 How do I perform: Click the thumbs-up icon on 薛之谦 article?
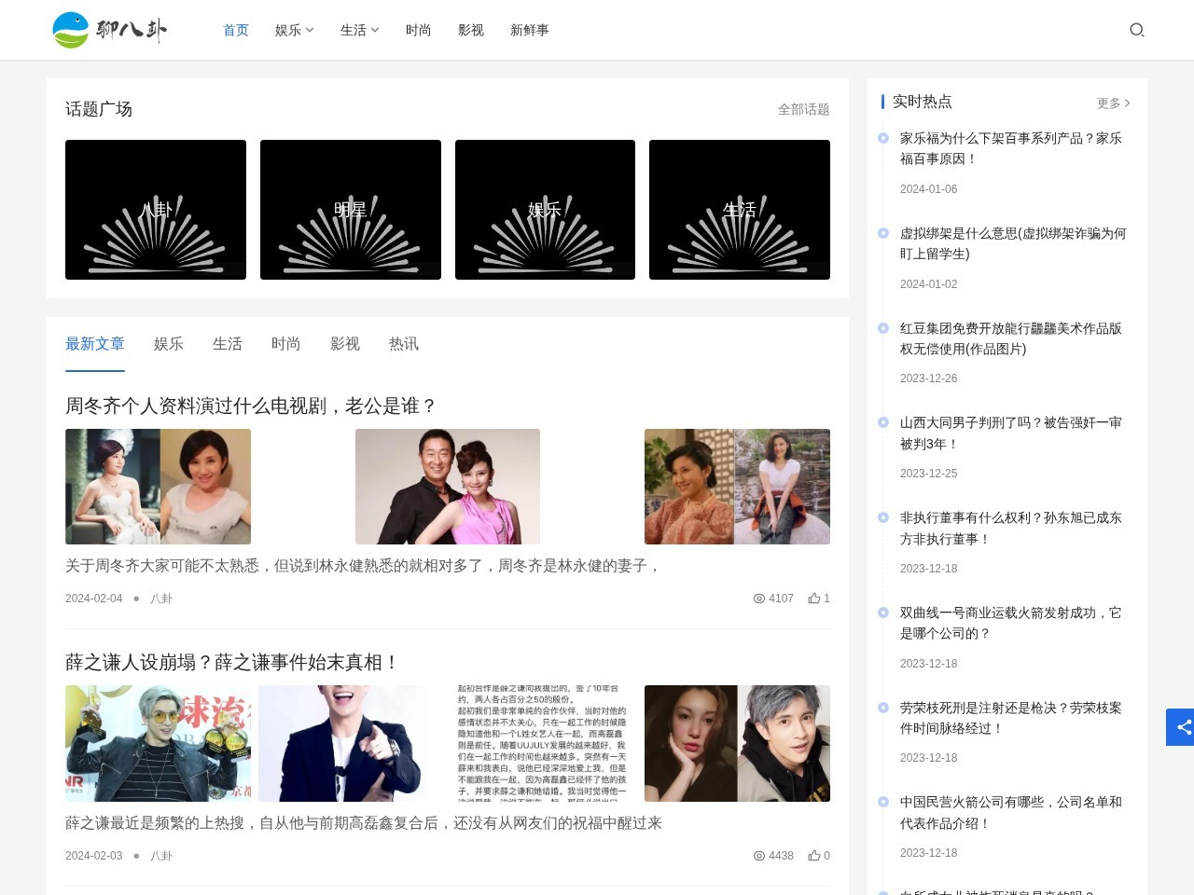pyautogui.click(x=812, y=856)
